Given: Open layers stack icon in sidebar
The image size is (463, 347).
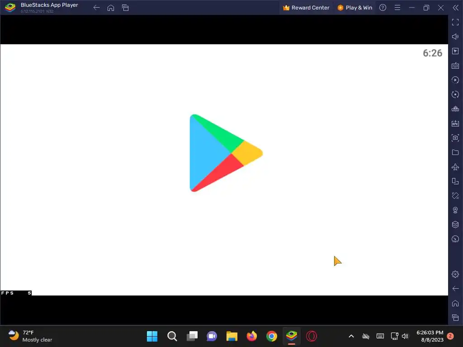Looking at the screenshot, I should coord(455,225).
